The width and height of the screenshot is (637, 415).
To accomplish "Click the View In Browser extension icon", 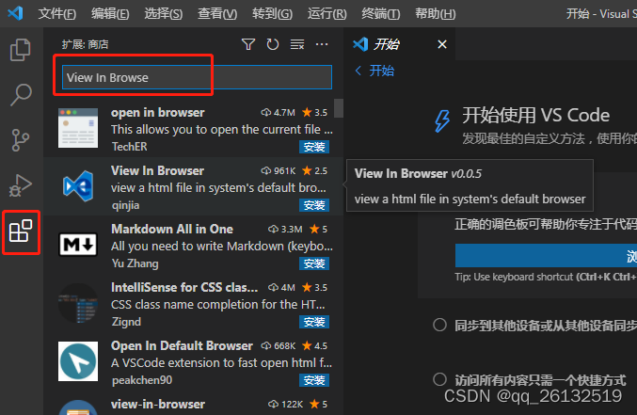I will [78, 186].
